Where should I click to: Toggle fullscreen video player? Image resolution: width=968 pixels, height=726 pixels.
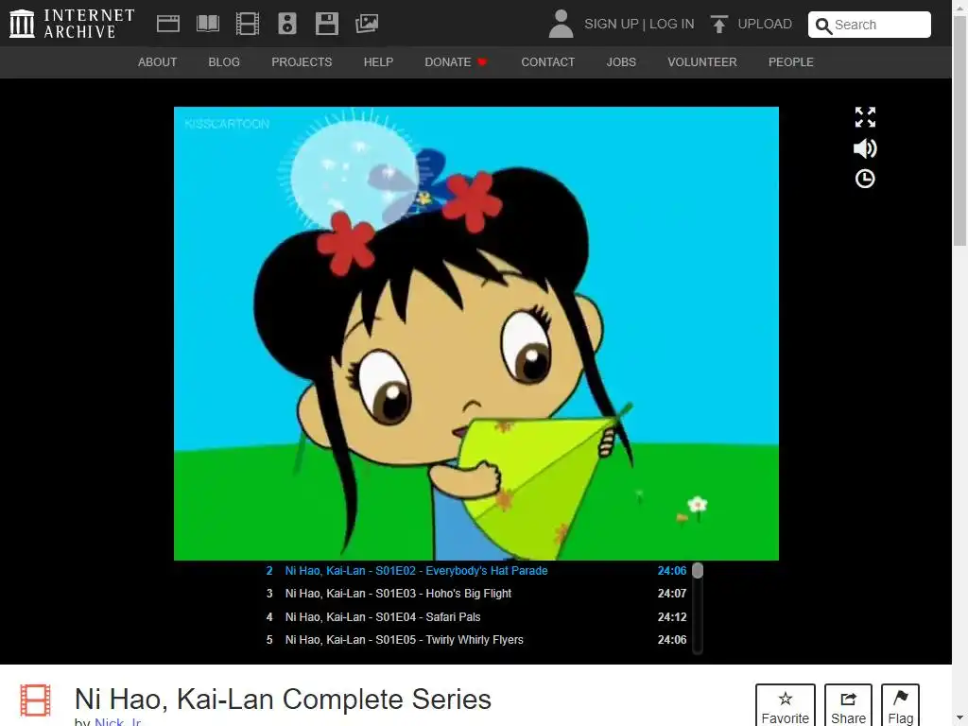click(x=865, y=116)
